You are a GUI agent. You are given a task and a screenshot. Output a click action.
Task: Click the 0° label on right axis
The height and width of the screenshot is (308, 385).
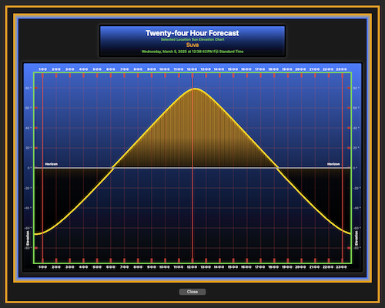pos(355,168)
